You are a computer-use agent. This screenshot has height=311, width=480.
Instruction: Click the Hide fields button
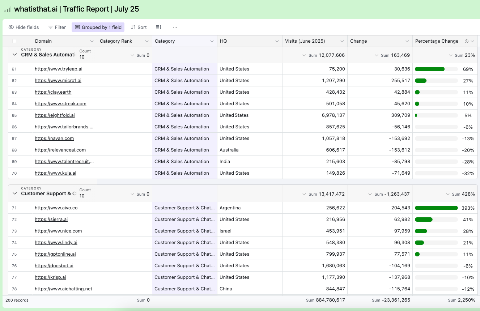click(x=24, y=27)
